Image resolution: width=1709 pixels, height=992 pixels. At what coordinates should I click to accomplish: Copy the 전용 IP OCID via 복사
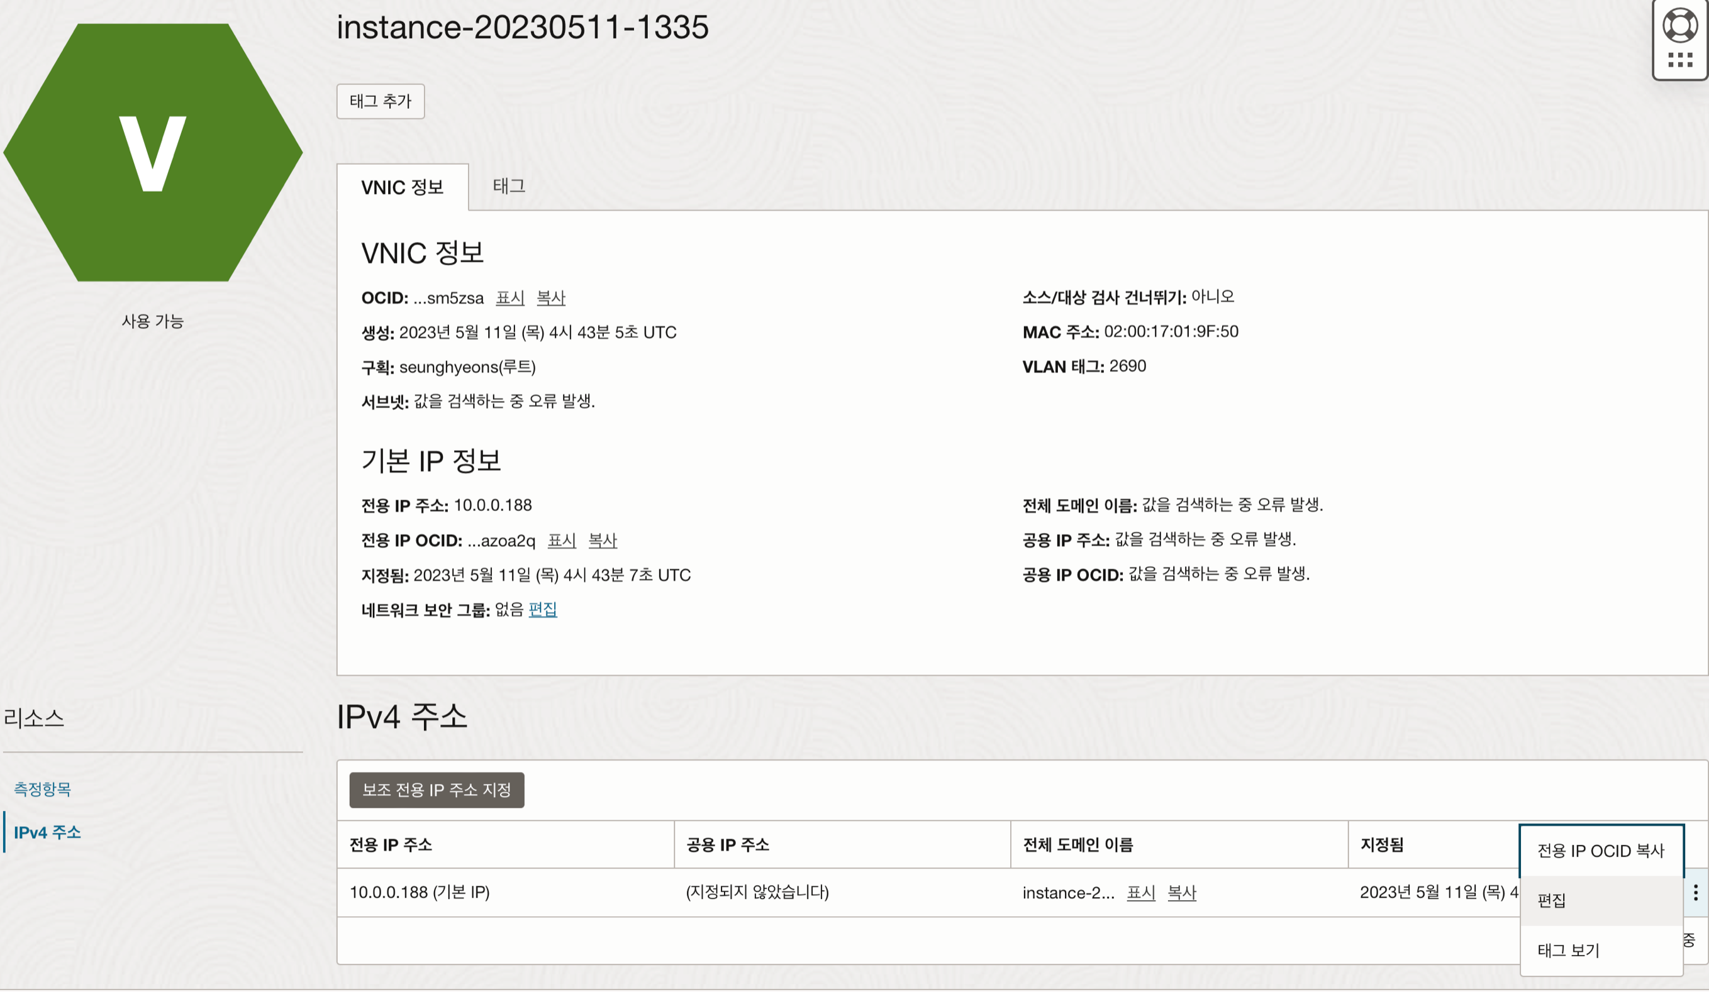[602, 541]
